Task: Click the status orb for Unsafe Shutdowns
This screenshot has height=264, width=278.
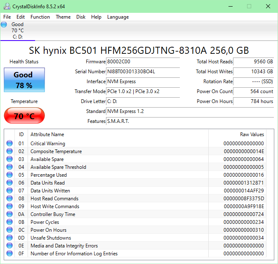Action: [9, 238]
